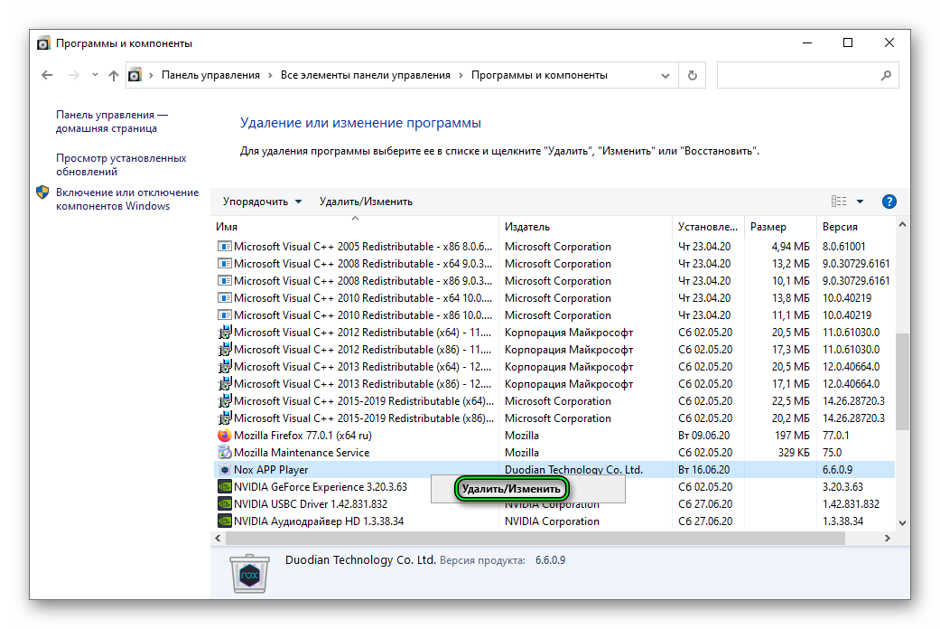Screen dimensions: 940x629
Task: Expand the address bar history dropdown
Action: coord(665,76)
